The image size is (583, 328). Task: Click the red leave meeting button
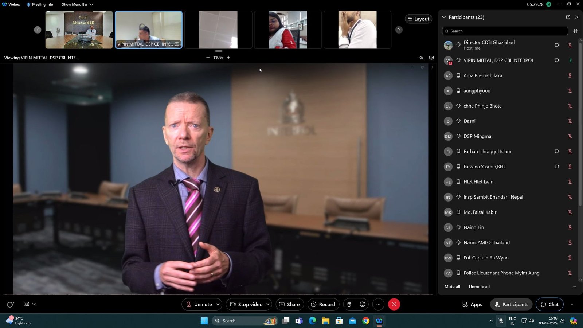(394, 304)
